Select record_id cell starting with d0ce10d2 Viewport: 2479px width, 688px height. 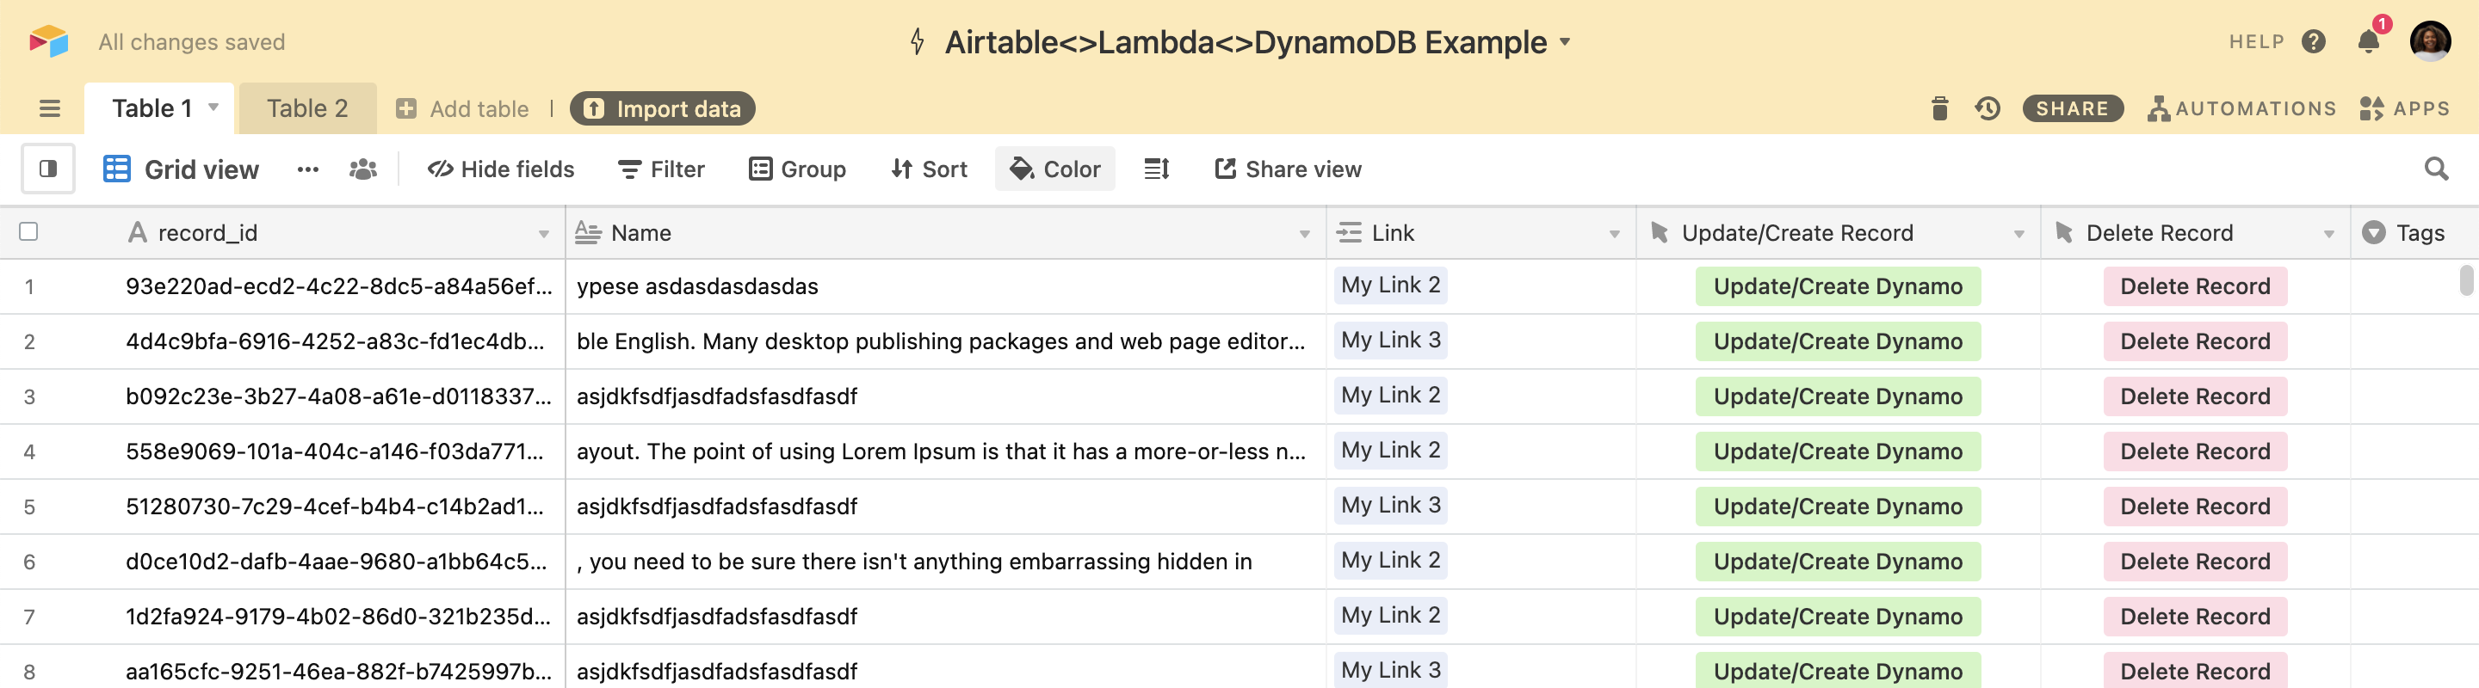pyautogui.click(x=335, y=562)
